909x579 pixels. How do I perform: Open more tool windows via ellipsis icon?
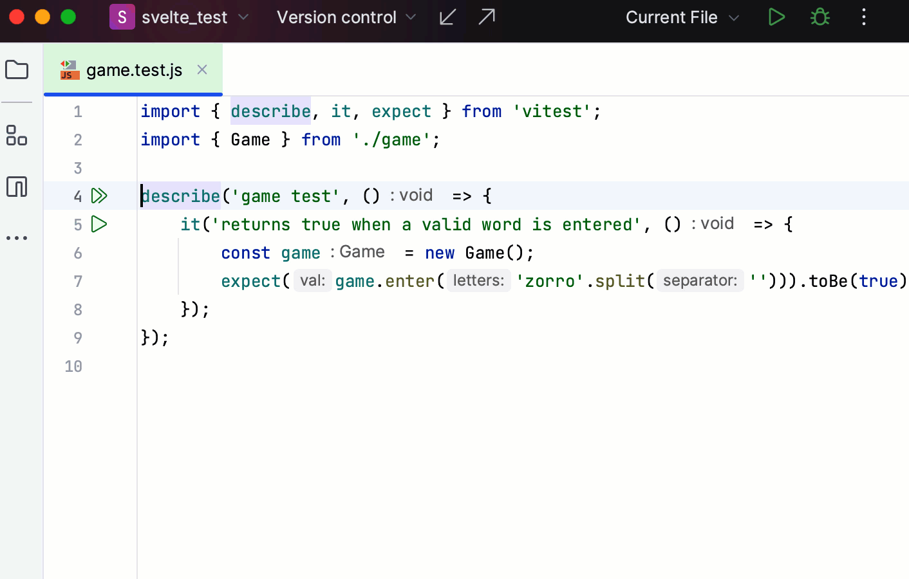point(17,238)
